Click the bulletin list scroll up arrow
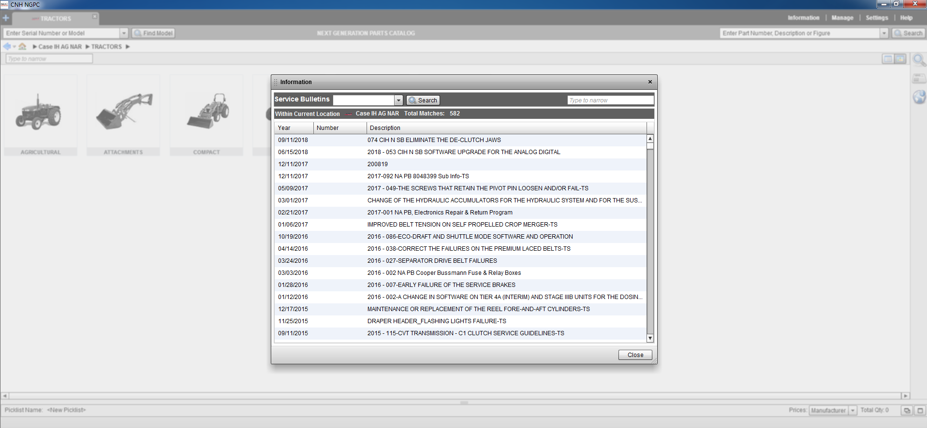This screenshot has width=927, height=428. [650, 139]
